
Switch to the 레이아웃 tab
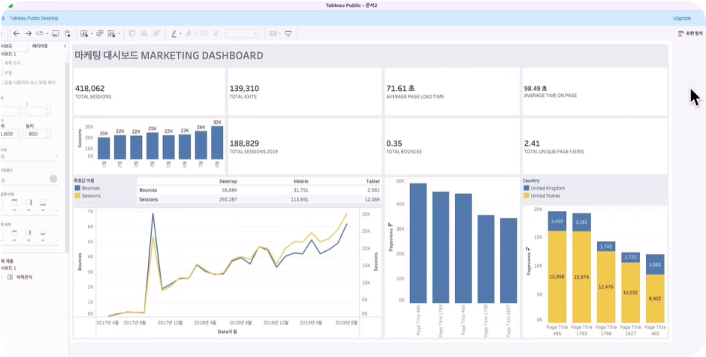tap(40, 46)
